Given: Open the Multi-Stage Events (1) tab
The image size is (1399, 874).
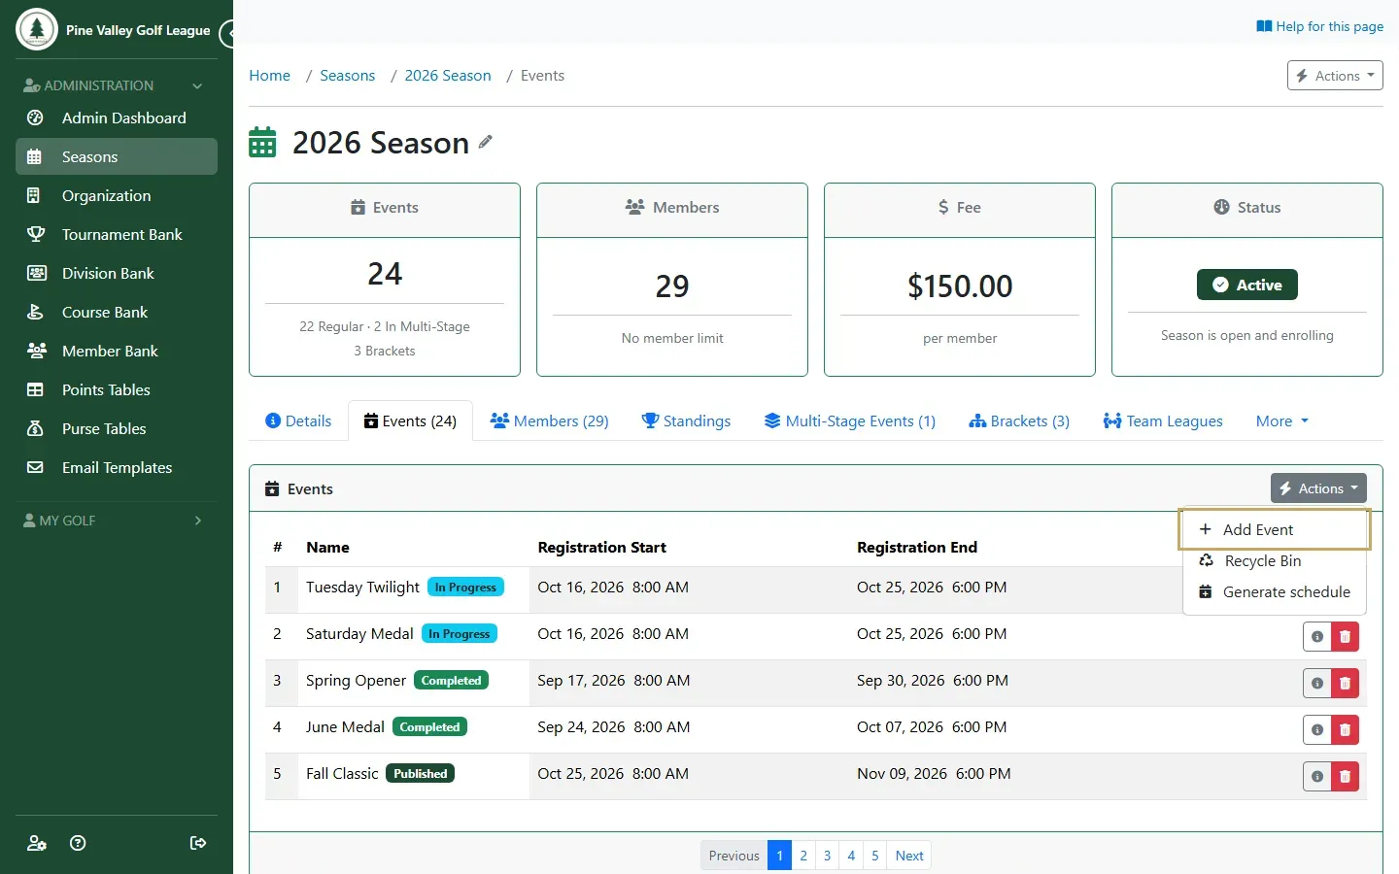Looking at the screenshot, I should 850,420.
